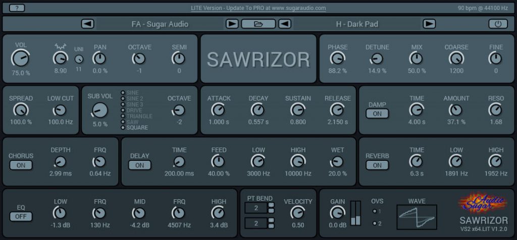
Task: Click the SUB VOL knob
Action: 100,110
